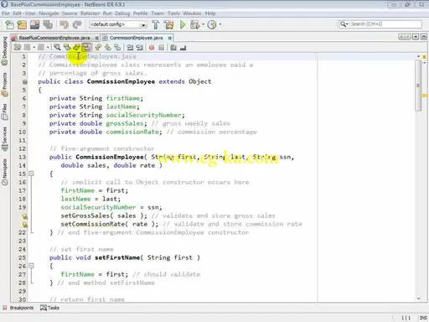Screen dimensions: 429x322
Task: Click the search magnifier icon in search box
Action: [343, 24]
